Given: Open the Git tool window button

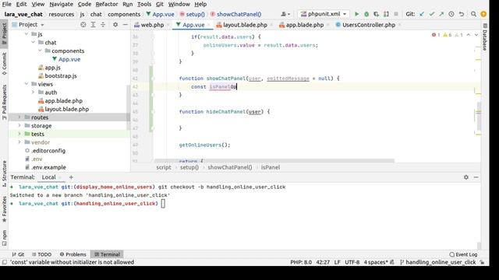Looking at the screenshot, I should click(x=18, y=254).
